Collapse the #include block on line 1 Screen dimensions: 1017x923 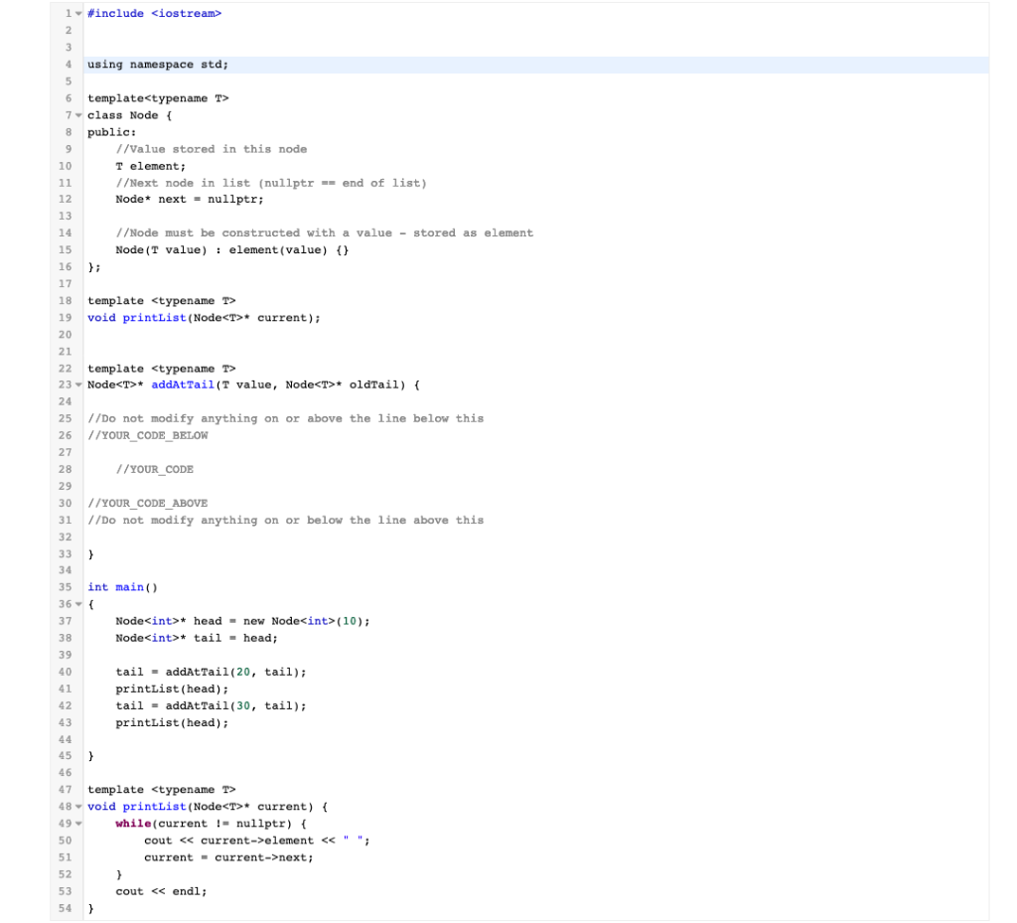point(77,13)
